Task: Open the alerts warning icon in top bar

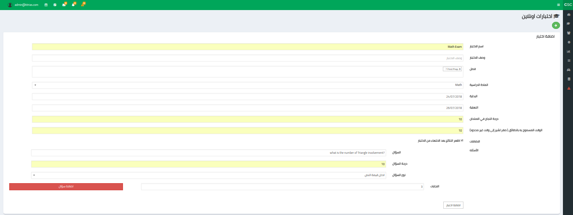Action: click(83, 5)
